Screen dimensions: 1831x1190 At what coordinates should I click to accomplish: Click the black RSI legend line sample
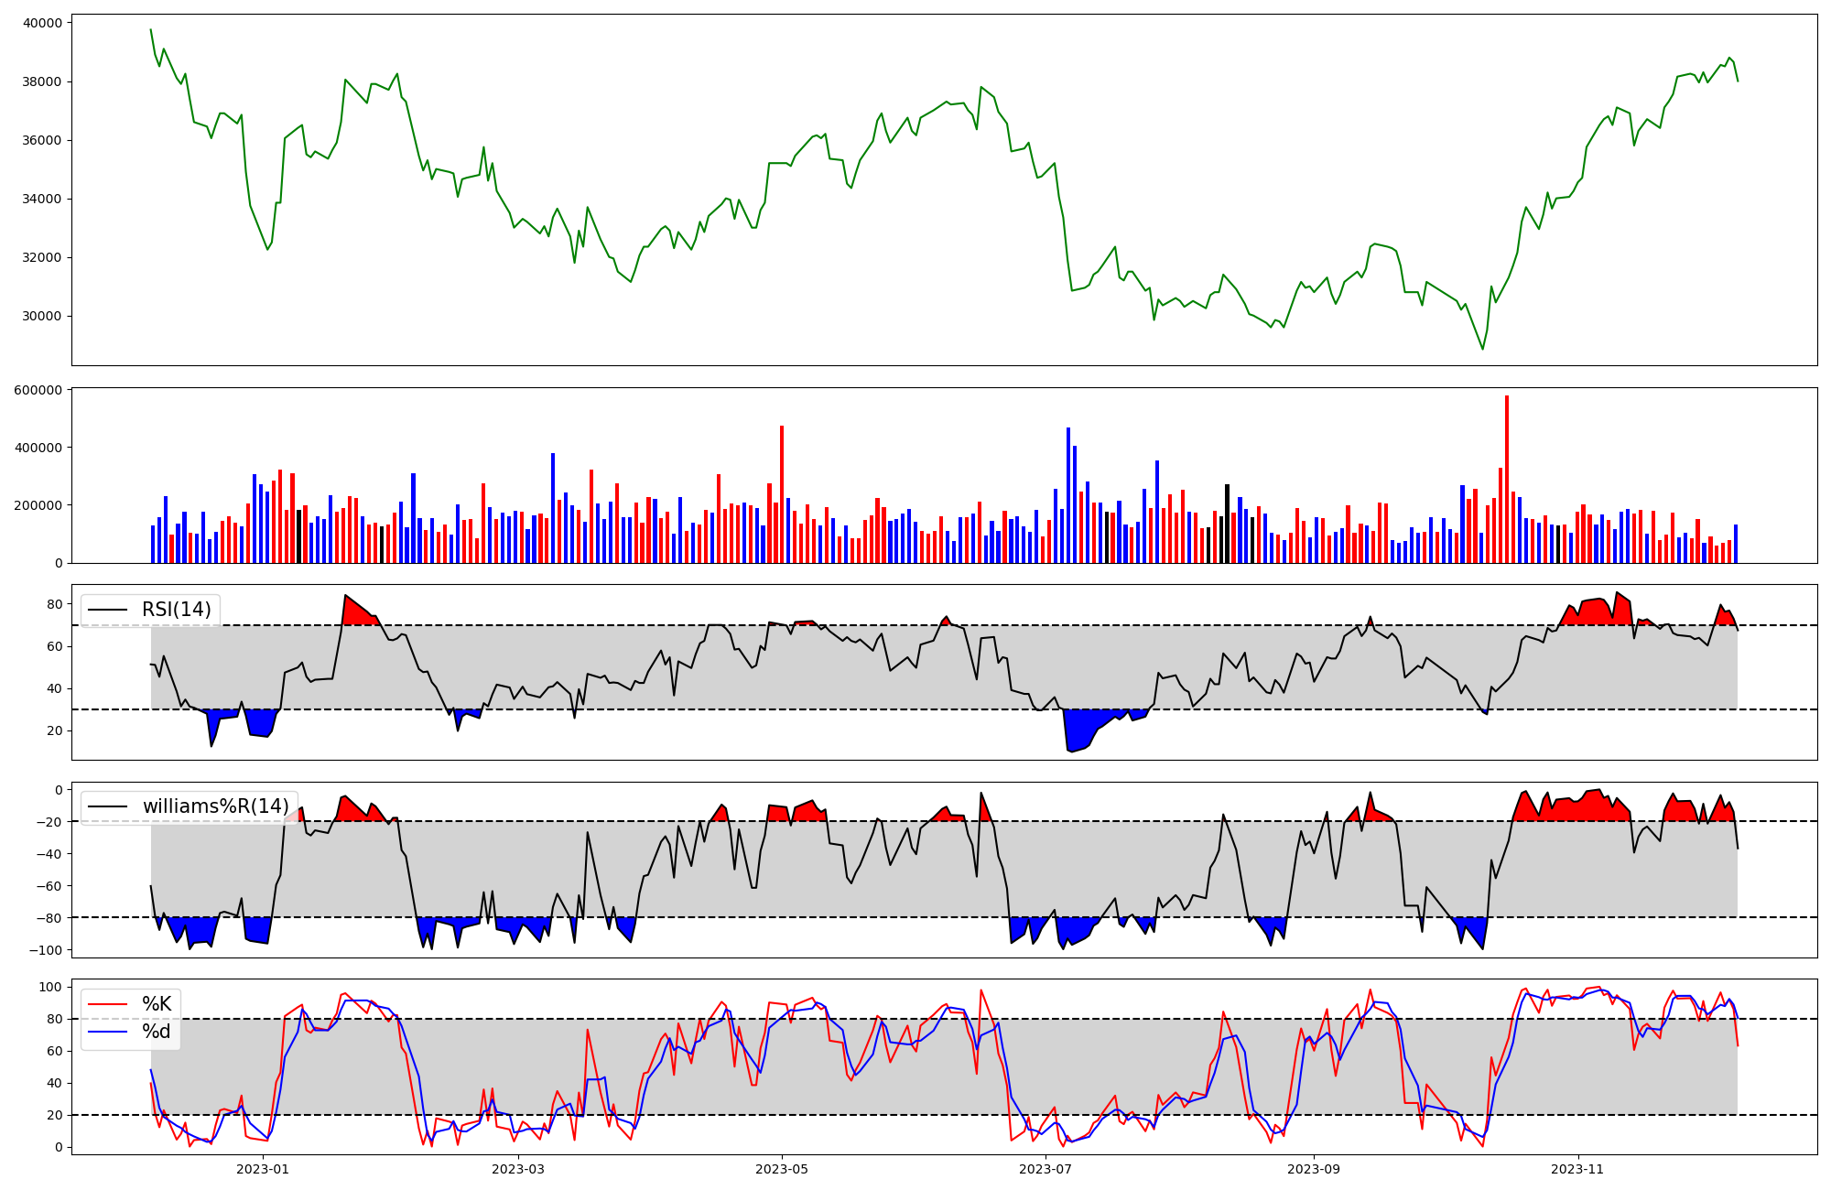[108, 610]
